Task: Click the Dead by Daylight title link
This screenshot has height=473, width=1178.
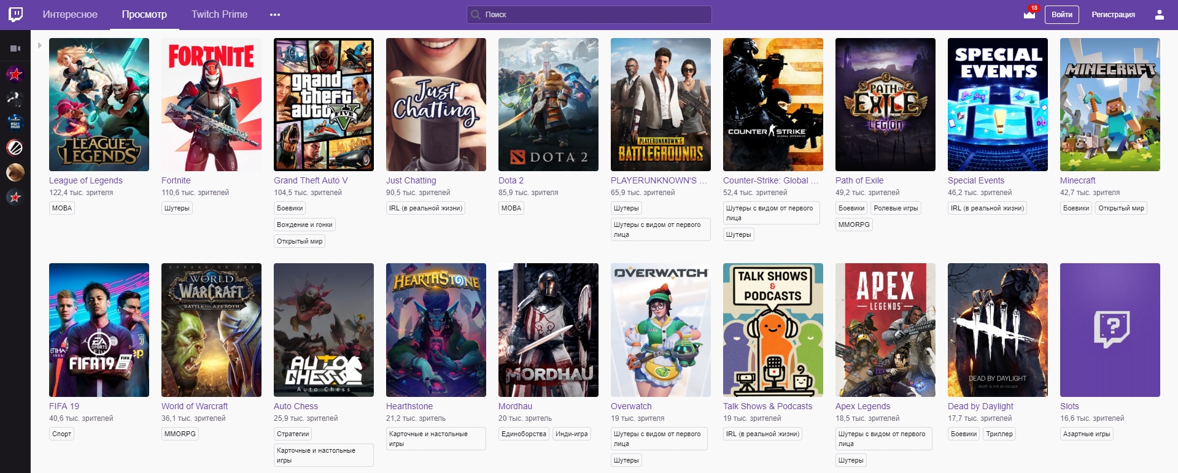Action: pos(980,406)
